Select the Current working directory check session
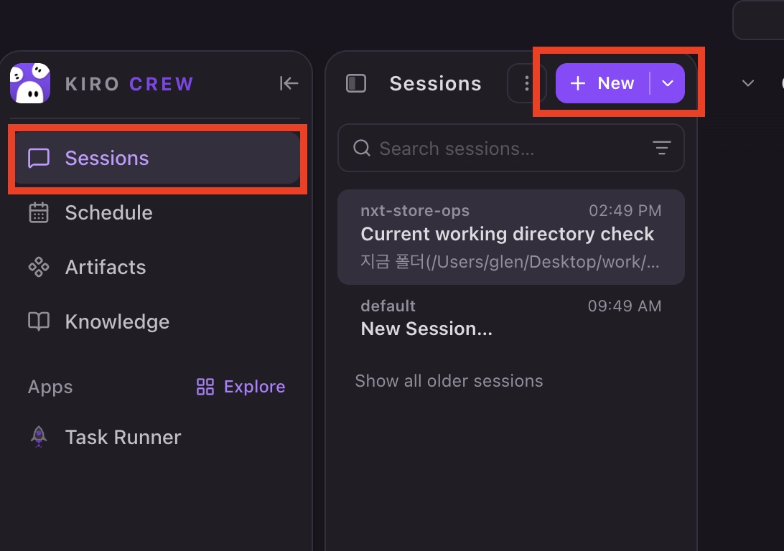 (511, 237)
